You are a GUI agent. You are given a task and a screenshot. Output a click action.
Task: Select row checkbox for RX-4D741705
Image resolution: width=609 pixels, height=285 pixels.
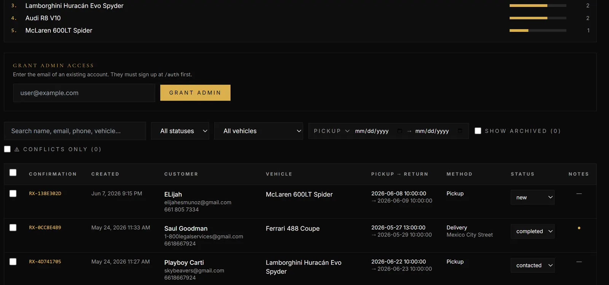pyautogui.click(x=13, y=262)
